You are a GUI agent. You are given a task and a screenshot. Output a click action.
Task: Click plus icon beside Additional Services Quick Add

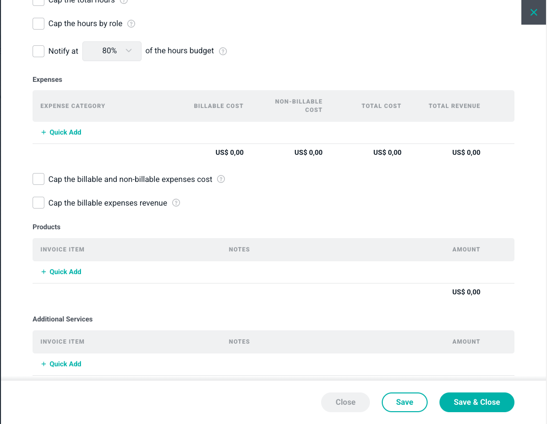[43, 364]
